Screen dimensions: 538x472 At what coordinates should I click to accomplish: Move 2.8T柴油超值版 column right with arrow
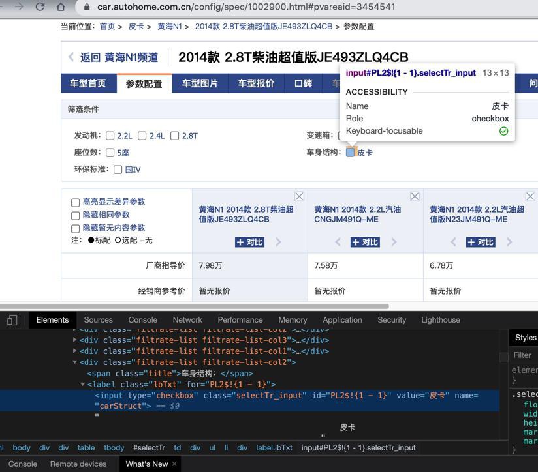tap(278, 242)
